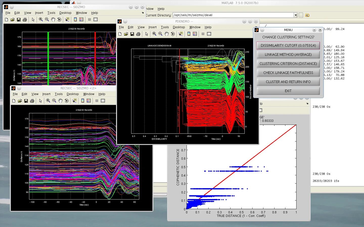Click red dissimilarity cutoff line in dendrogram

tap(179, 91)
